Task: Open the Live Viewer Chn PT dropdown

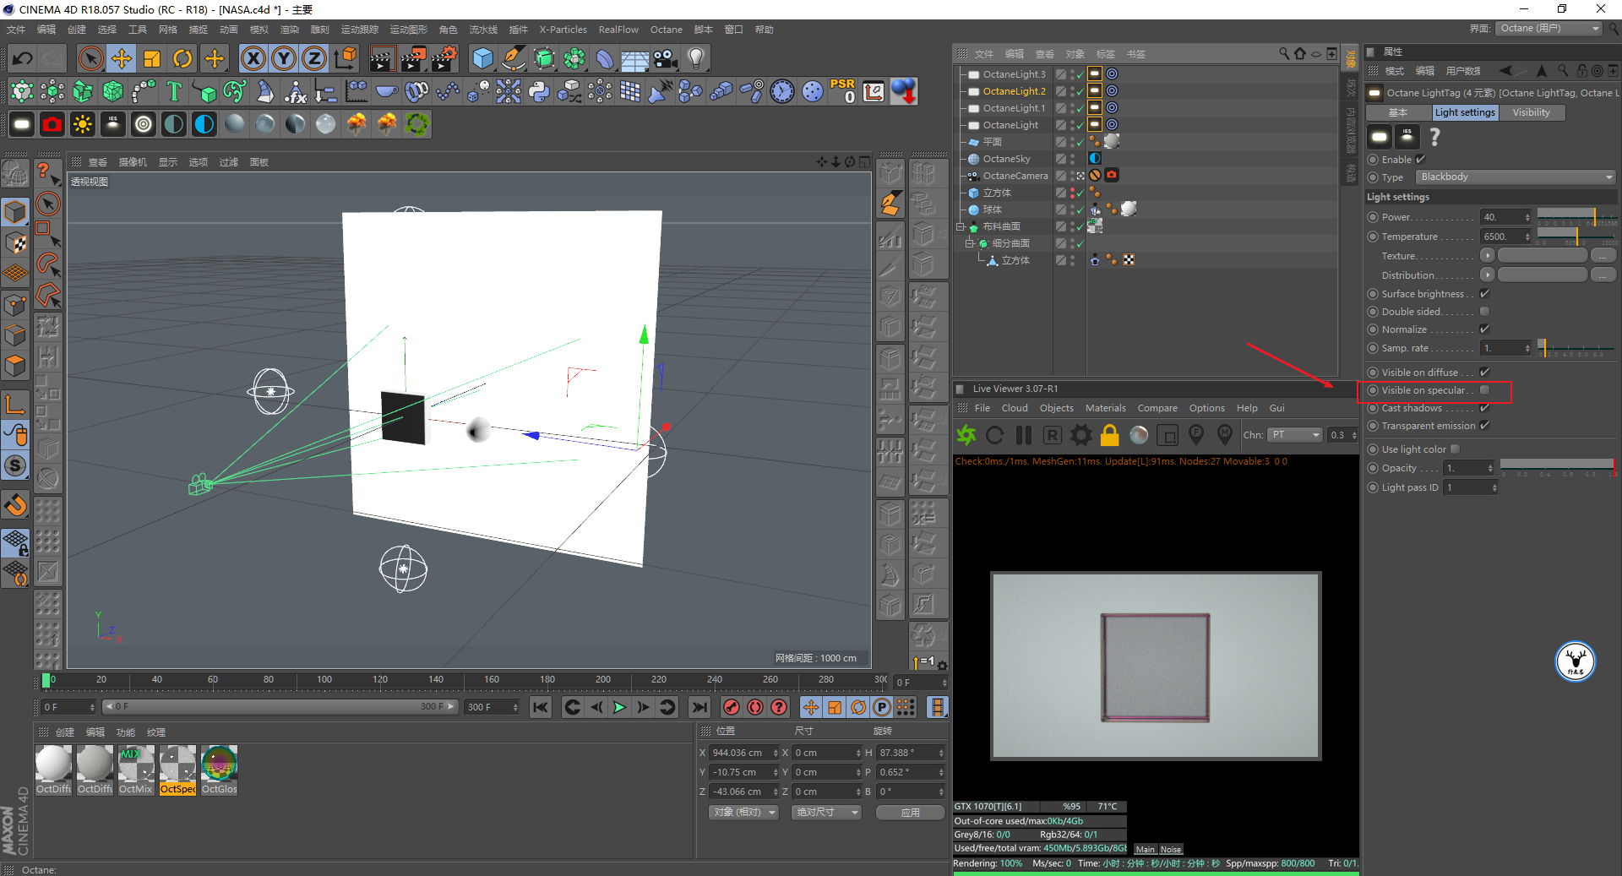Action: (x=1295, y=435)
